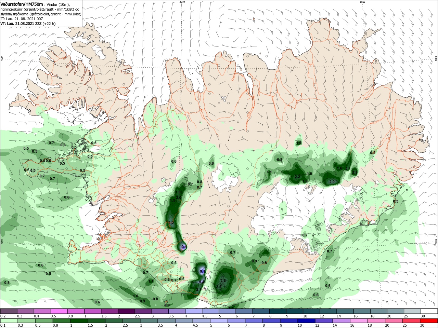The width and height of the screenshot is (438, 328).
Task: Click the '15W' longitude label at the top
Action: [x=362, y=2]
